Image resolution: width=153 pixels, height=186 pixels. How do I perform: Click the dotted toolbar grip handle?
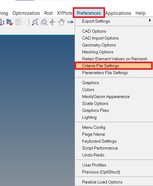[x=29, y=22]
